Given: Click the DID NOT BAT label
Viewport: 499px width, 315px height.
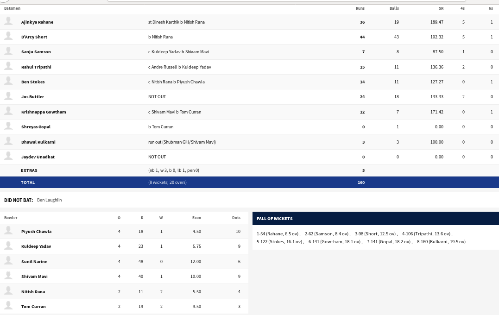Looking at the screenshot, I should pos(19,200).
